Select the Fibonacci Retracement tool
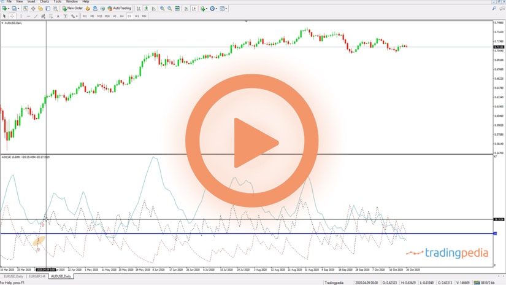This screenshot has height=285, width=506. click(51, 16)
